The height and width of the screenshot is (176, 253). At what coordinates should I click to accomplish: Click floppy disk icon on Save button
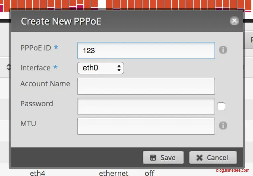point(153,158)
